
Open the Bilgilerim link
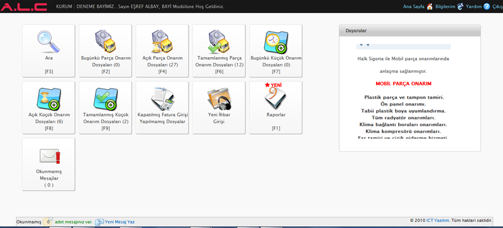[x=445, y=6]
